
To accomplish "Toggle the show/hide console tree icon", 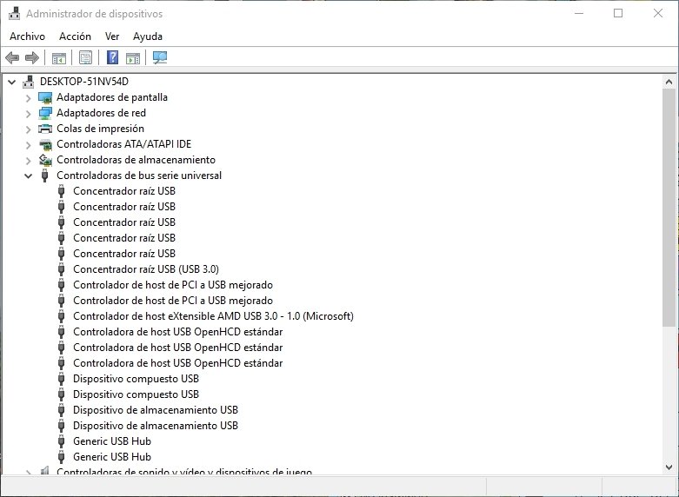I will 59,57.
